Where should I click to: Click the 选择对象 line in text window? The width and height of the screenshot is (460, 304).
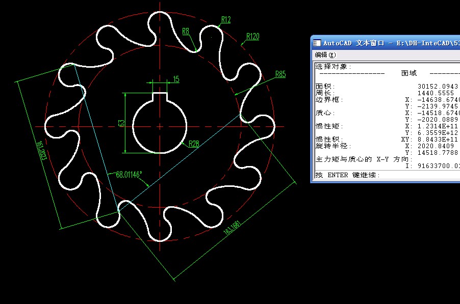pyautogui.click(x=333, y=67)
